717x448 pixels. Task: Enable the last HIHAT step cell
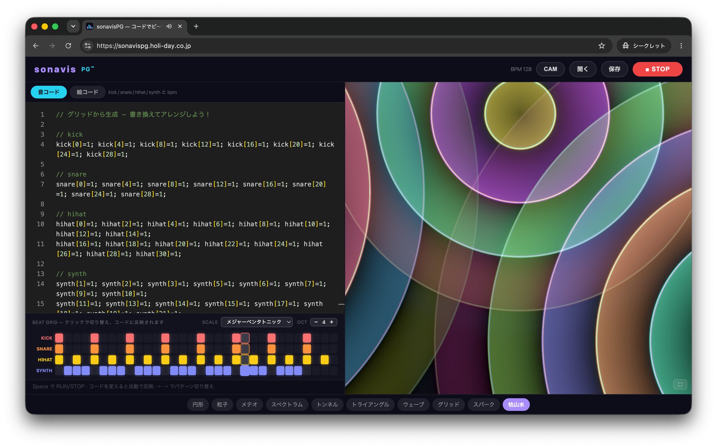[x=333, y=360]
